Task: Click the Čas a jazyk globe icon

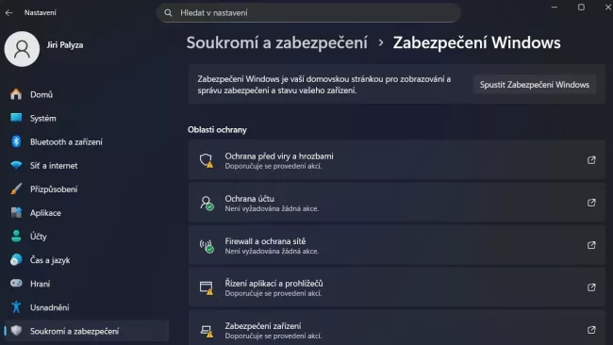Action: click(x=16, y=260)
